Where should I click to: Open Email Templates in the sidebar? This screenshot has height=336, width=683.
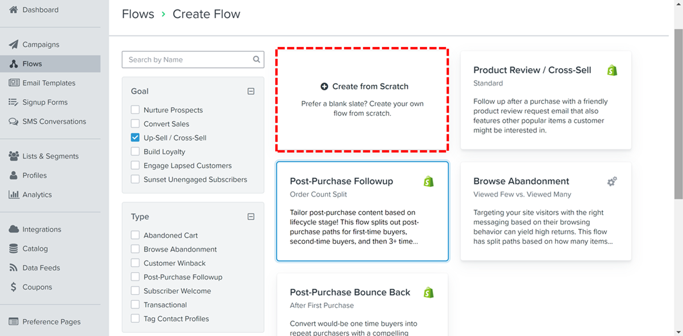click(49, 83)
